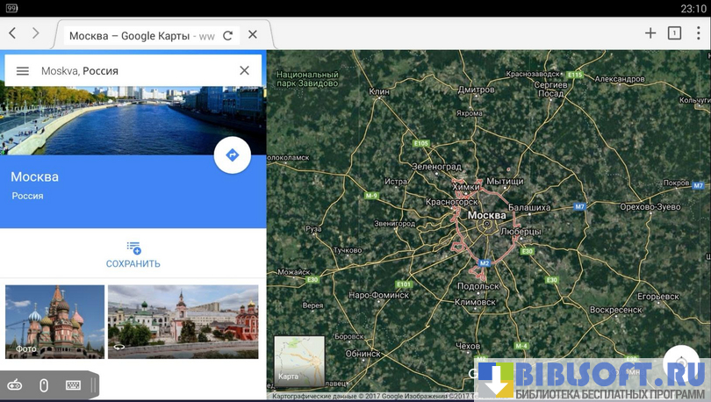Open the Фото thumbnail of St. Basil's
The image size is (711, 402).
54,321
